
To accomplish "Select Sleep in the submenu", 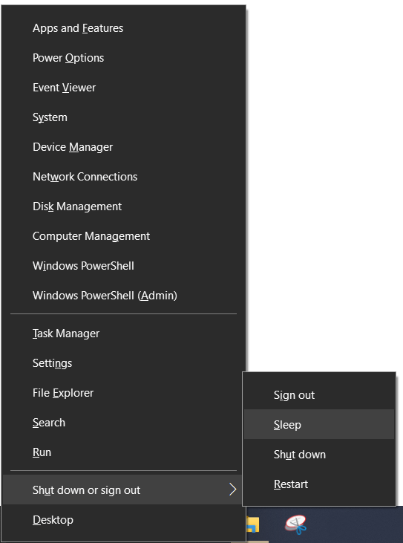I will [319, 425].
